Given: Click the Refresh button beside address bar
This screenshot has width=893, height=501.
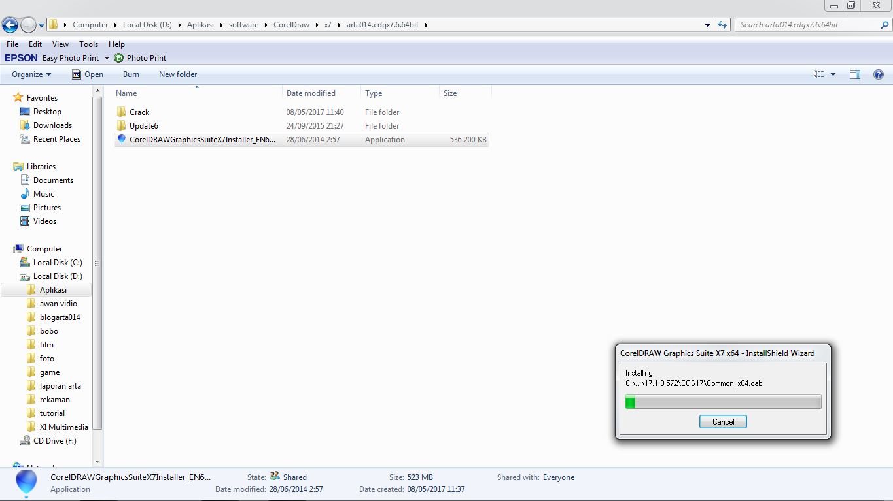Looking at the screenshot, I should (722, 25).
